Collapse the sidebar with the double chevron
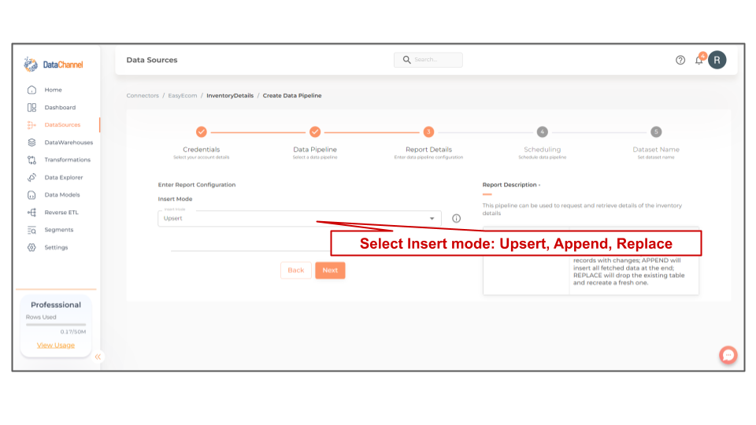Screen dimensions: 756x425 coord(98,357)
